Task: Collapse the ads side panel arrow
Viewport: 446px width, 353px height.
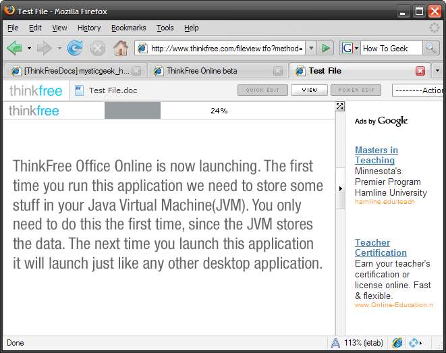Action: click(x=341, y=188)
